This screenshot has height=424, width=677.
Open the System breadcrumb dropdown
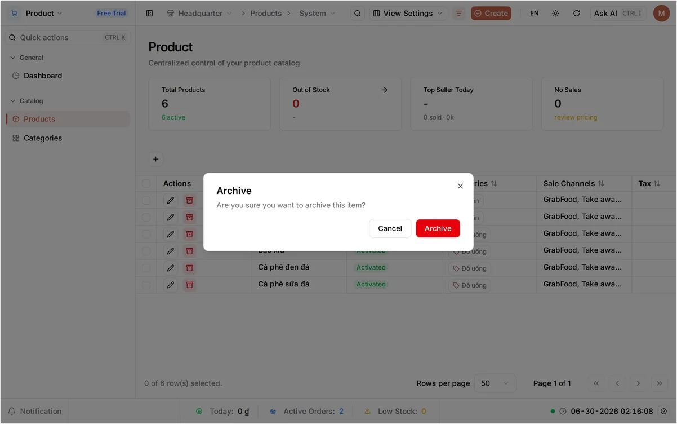pos(317,13)
